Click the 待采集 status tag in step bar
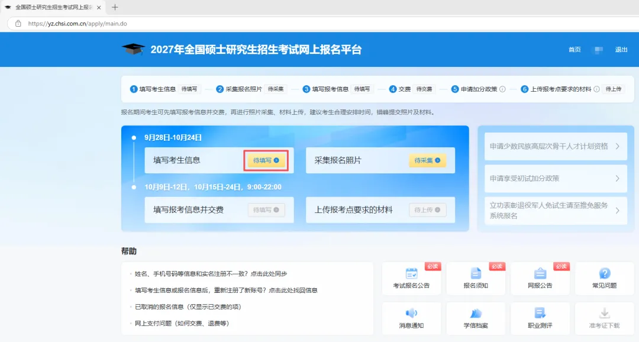This screenshot has width=639, height=342. point(276,89)
